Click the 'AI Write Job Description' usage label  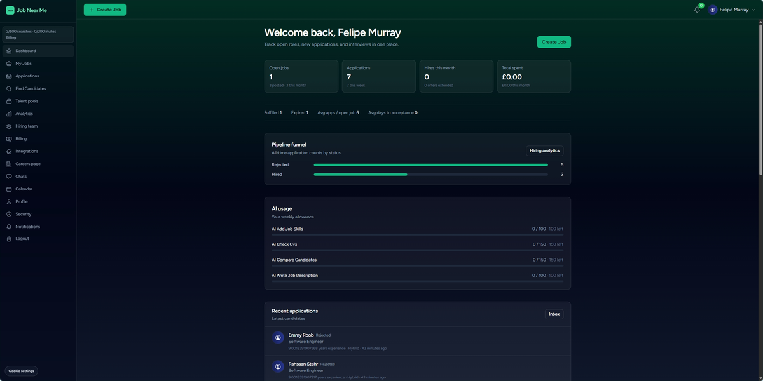pyautogui.click(x=294, y=276)
